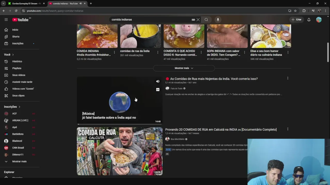Open the YouTube hamburger guide menu
Image resolution: width=330 pixels, height=185 pixels.
[x=6, y=20]
